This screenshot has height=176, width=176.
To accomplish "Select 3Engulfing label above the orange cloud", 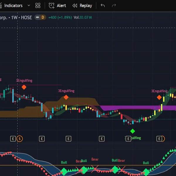I will click(66, 91).
